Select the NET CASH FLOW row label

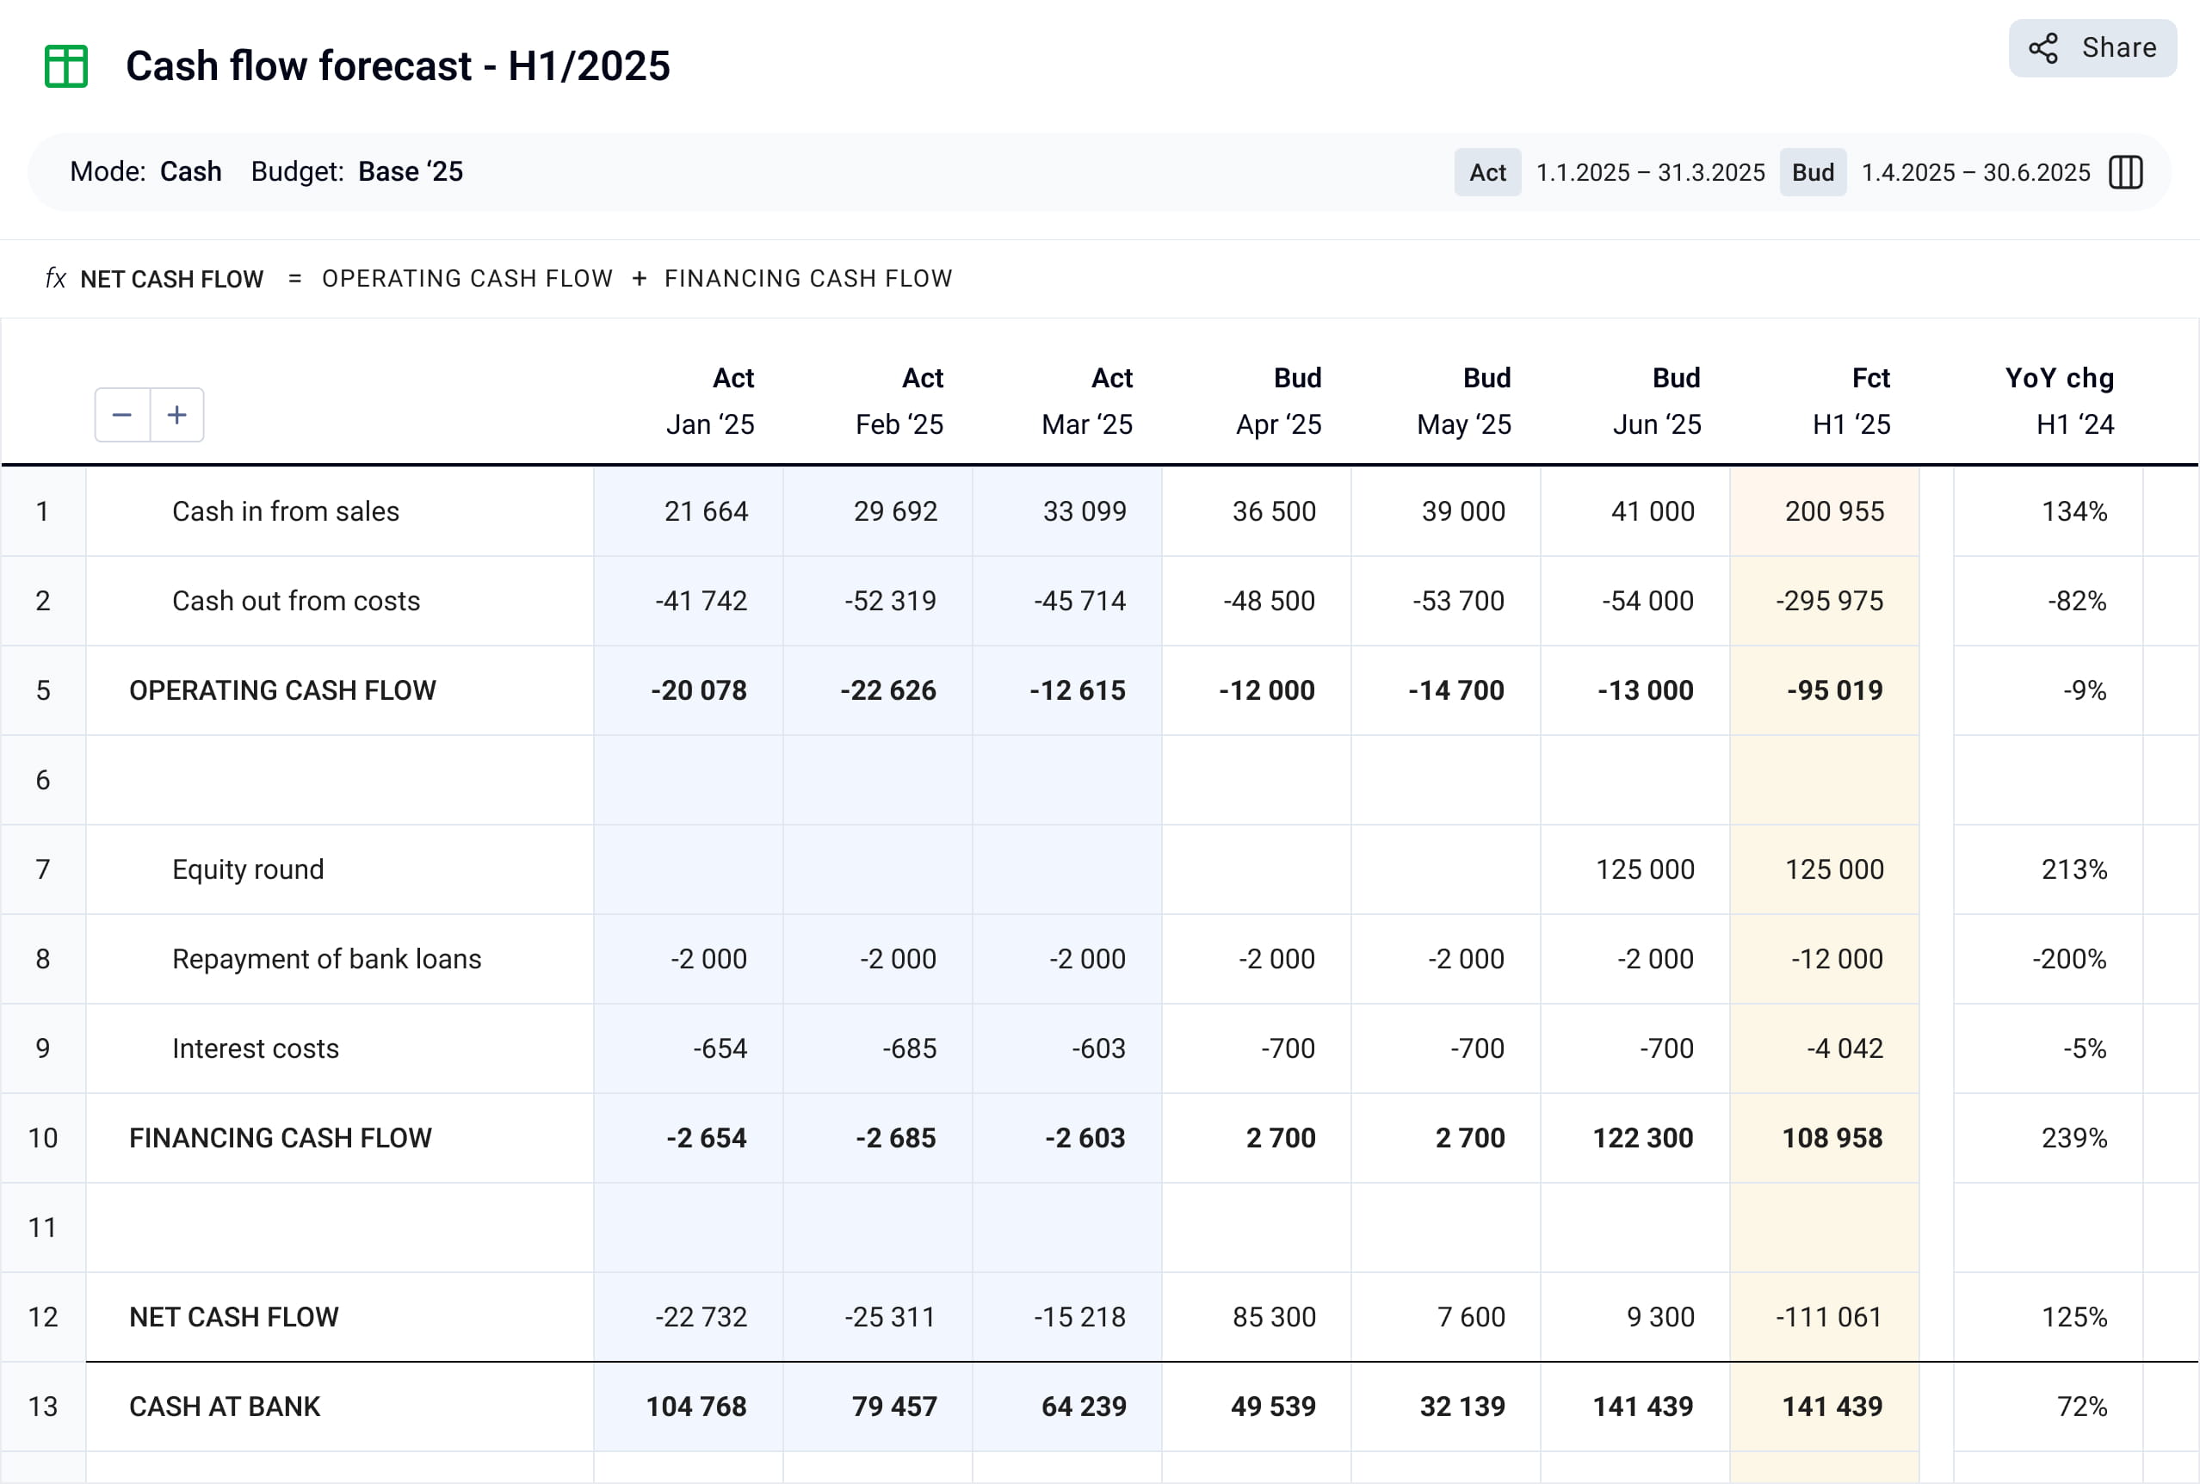click(234, 1316)
